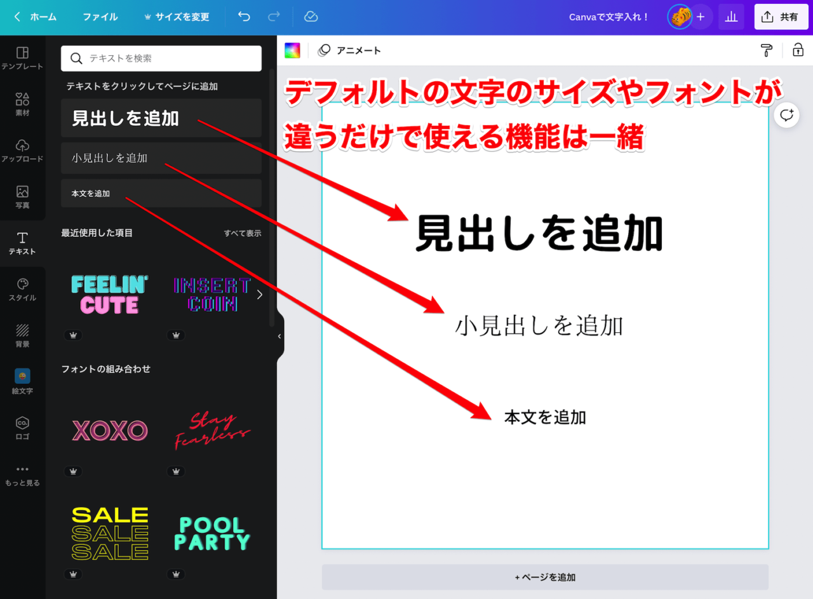Expand more recent text styles via the chevron
The image size is (813, 599).
[259, 294]
